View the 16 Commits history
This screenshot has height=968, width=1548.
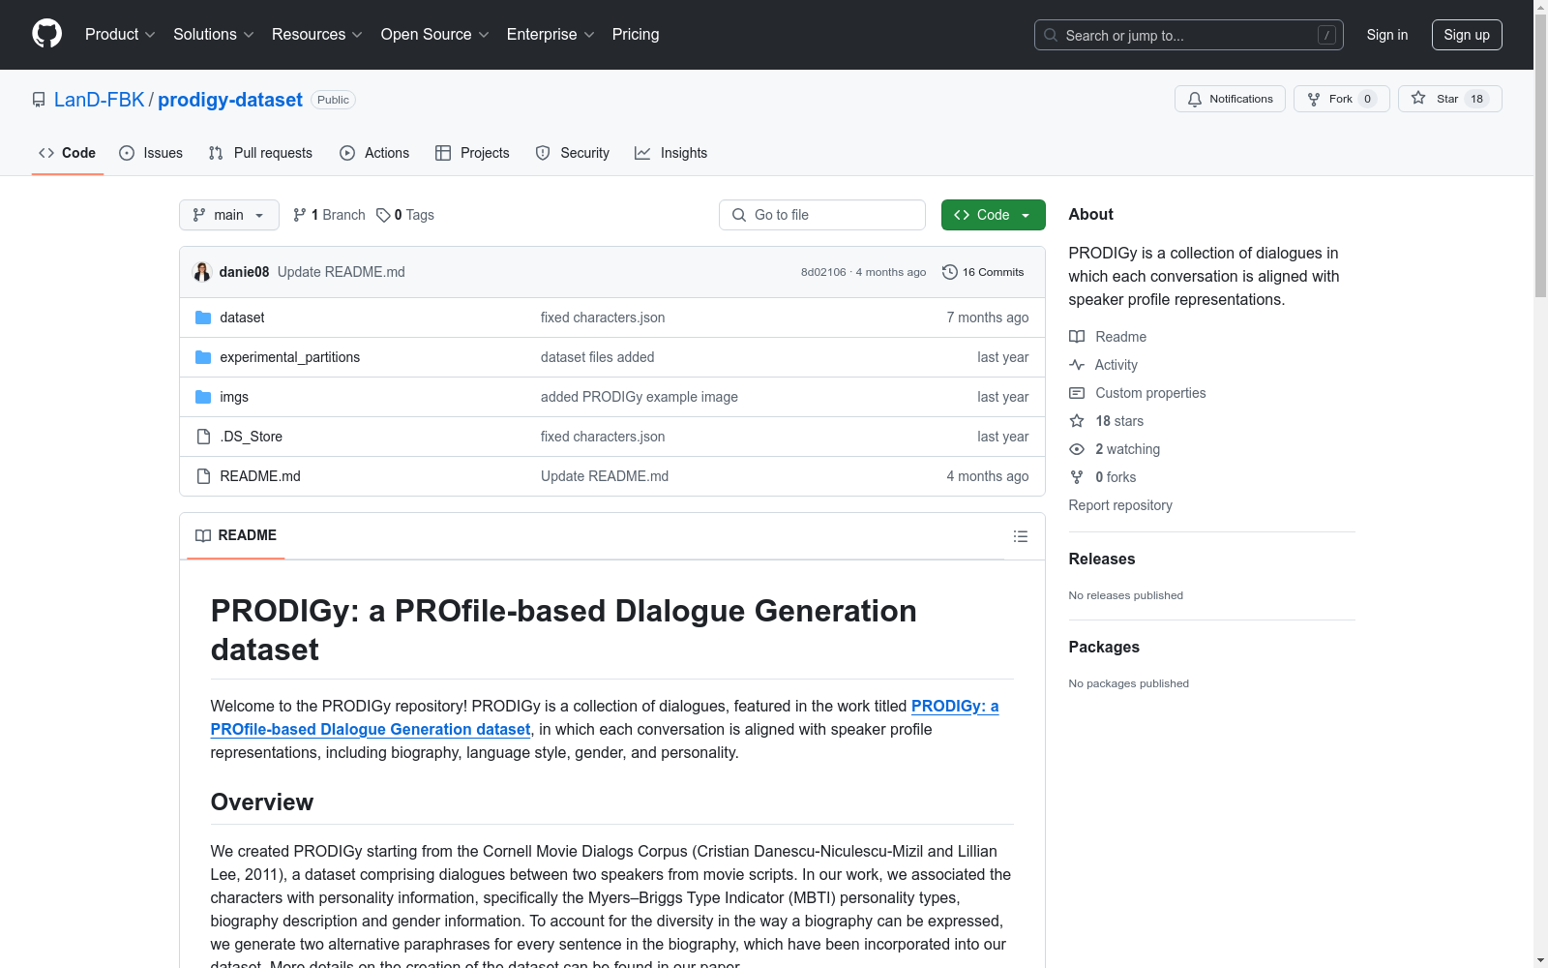tap(983, 272)
